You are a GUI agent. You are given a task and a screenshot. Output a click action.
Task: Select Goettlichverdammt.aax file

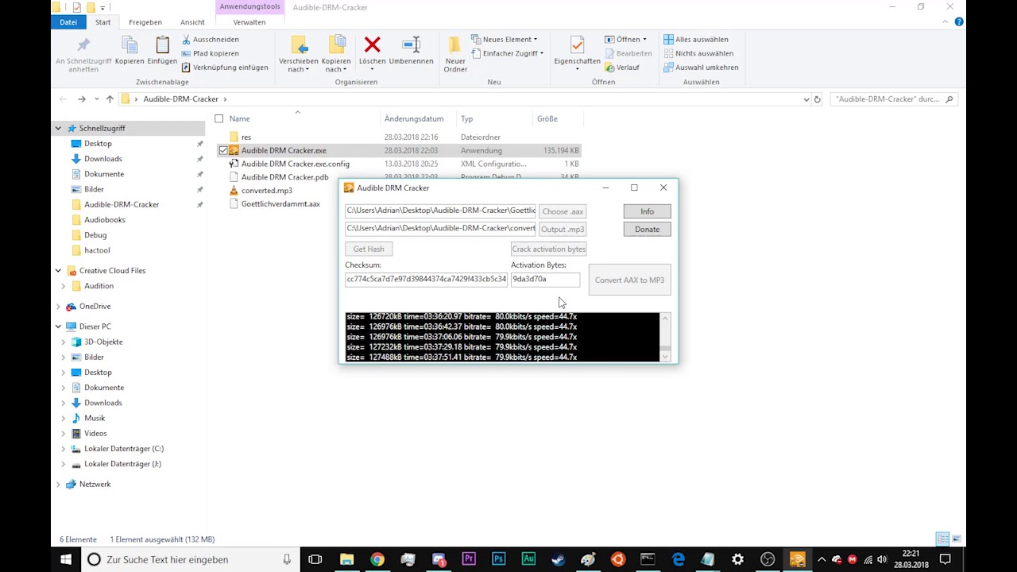[280, 204]
